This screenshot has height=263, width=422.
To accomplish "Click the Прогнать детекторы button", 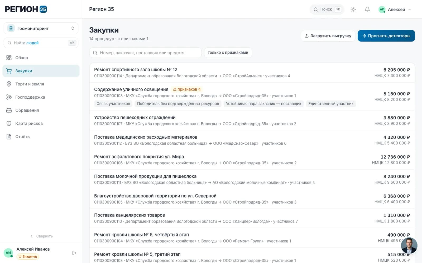I will pyautogui.click(x=386, y=36).
